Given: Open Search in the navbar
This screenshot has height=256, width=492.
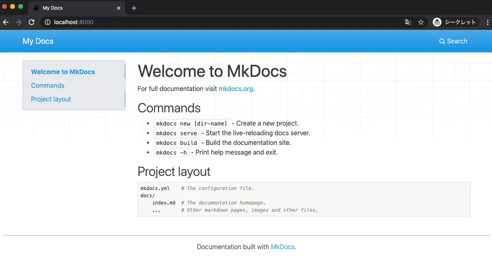Looking at the screenshot, I should coord(453,41).
